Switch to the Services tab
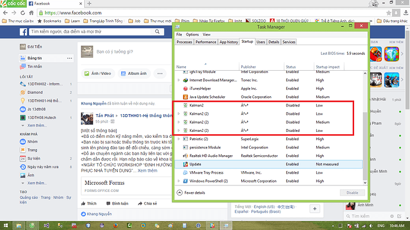This screenshot has height=230, width=410. point(289,42)
